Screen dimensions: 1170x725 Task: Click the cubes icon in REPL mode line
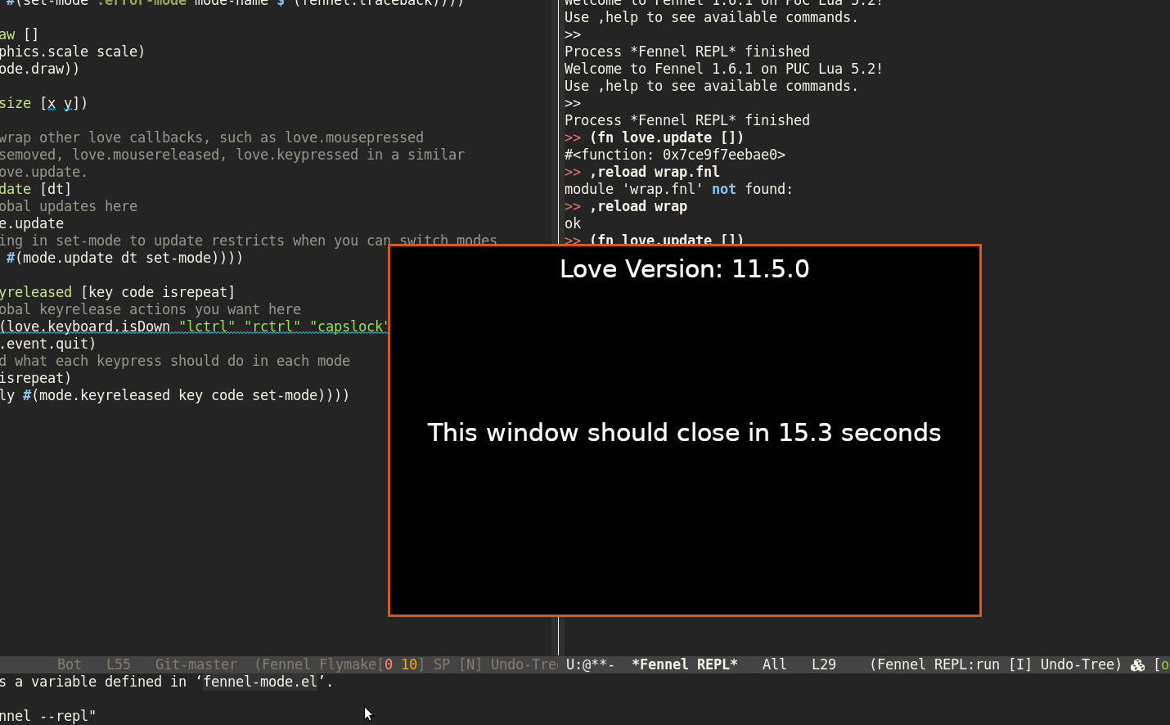pos(1137,665)
